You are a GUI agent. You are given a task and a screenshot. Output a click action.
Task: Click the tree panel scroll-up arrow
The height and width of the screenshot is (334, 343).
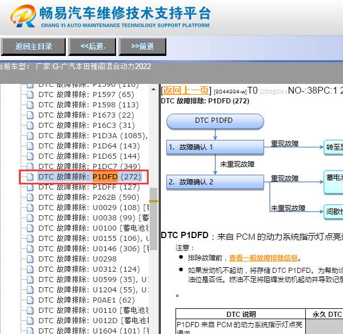pos(154,89)
